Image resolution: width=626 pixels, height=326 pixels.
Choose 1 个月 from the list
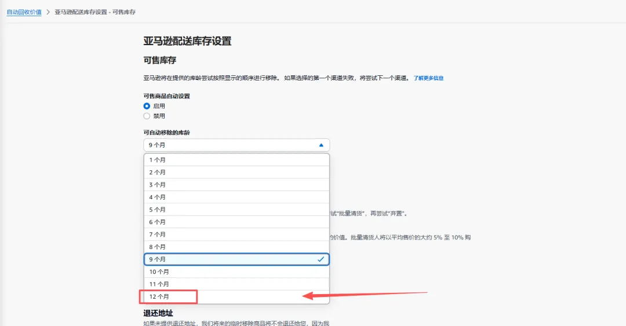(x=236, y=160)
